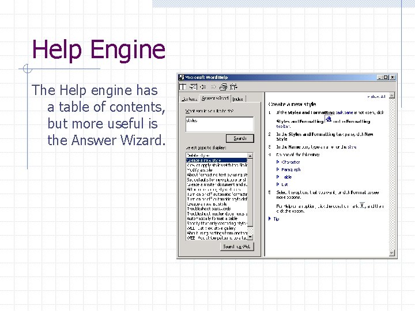Select topic Troubleshoot passwords
415x311 pixels.
click(217, 208)
